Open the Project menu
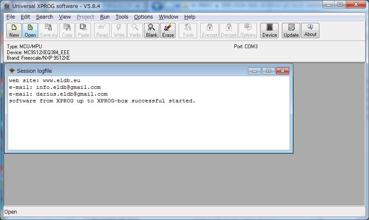 (x=85, y=17)
